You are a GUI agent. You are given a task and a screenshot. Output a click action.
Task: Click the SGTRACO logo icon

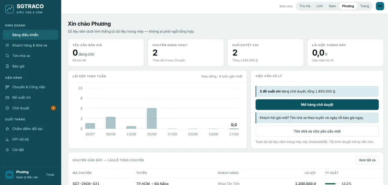pyautogui.click(x=9, y=9)
